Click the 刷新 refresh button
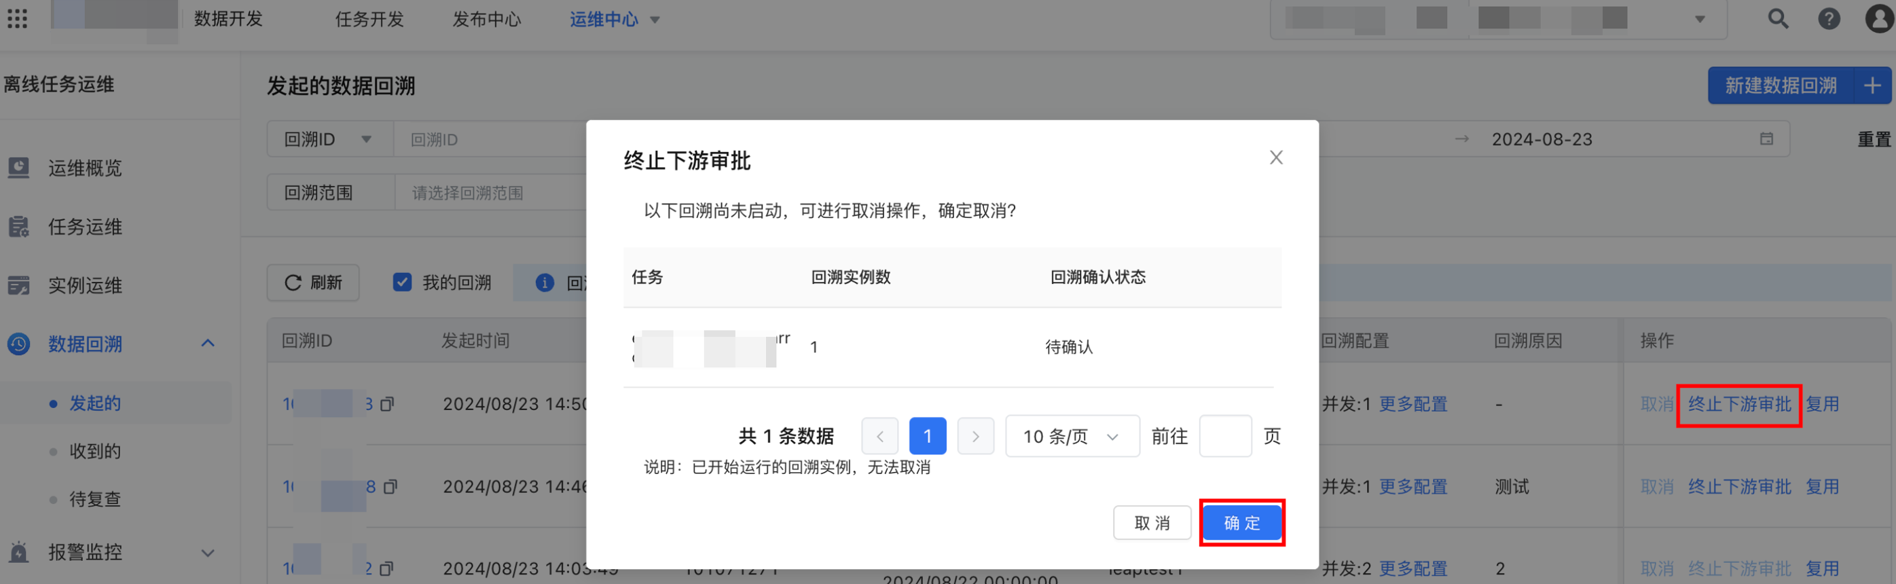Viewport: 1896px width, 584px height. [x=313, y=282]
